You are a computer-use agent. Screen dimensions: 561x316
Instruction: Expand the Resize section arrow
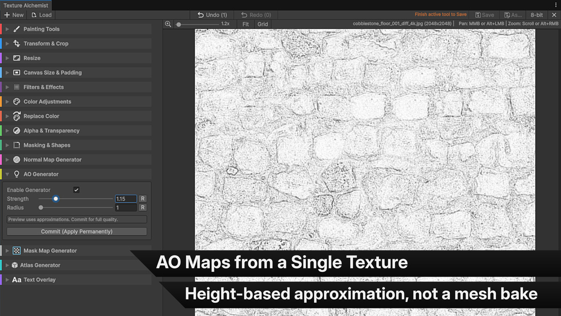click(x=7, y=58)
